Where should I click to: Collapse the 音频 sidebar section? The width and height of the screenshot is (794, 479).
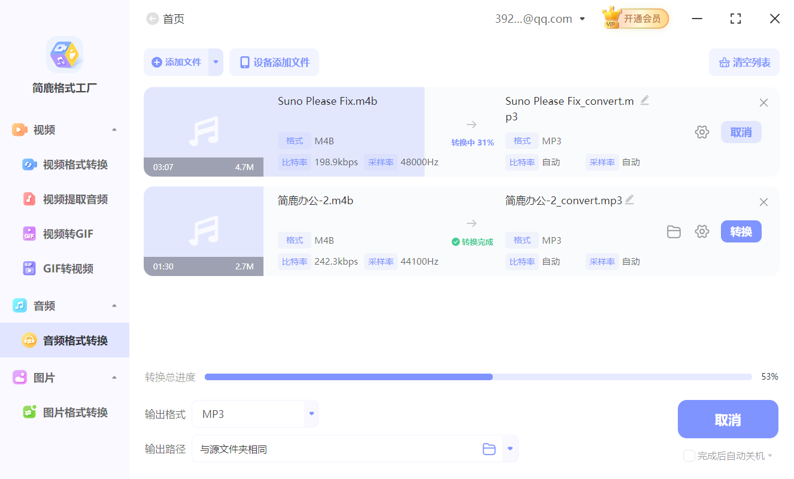tap(114, 305)
